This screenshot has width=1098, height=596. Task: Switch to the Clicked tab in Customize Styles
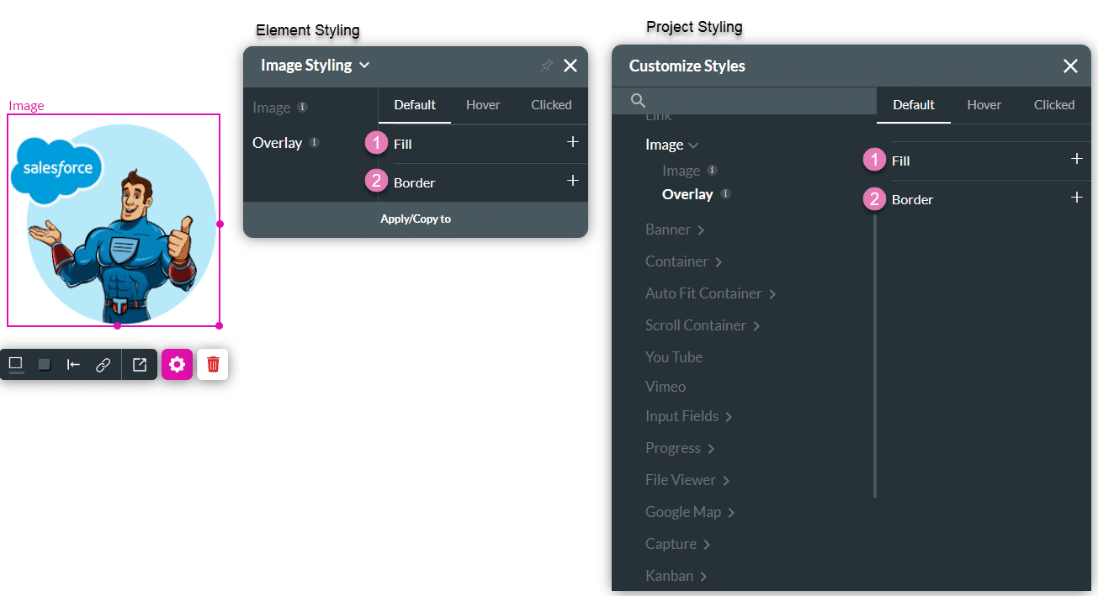[1053, 104]
